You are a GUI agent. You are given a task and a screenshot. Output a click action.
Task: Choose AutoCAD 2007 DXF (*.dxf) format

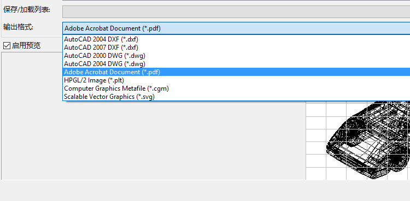pyautogui.click(x=236, y=48)
